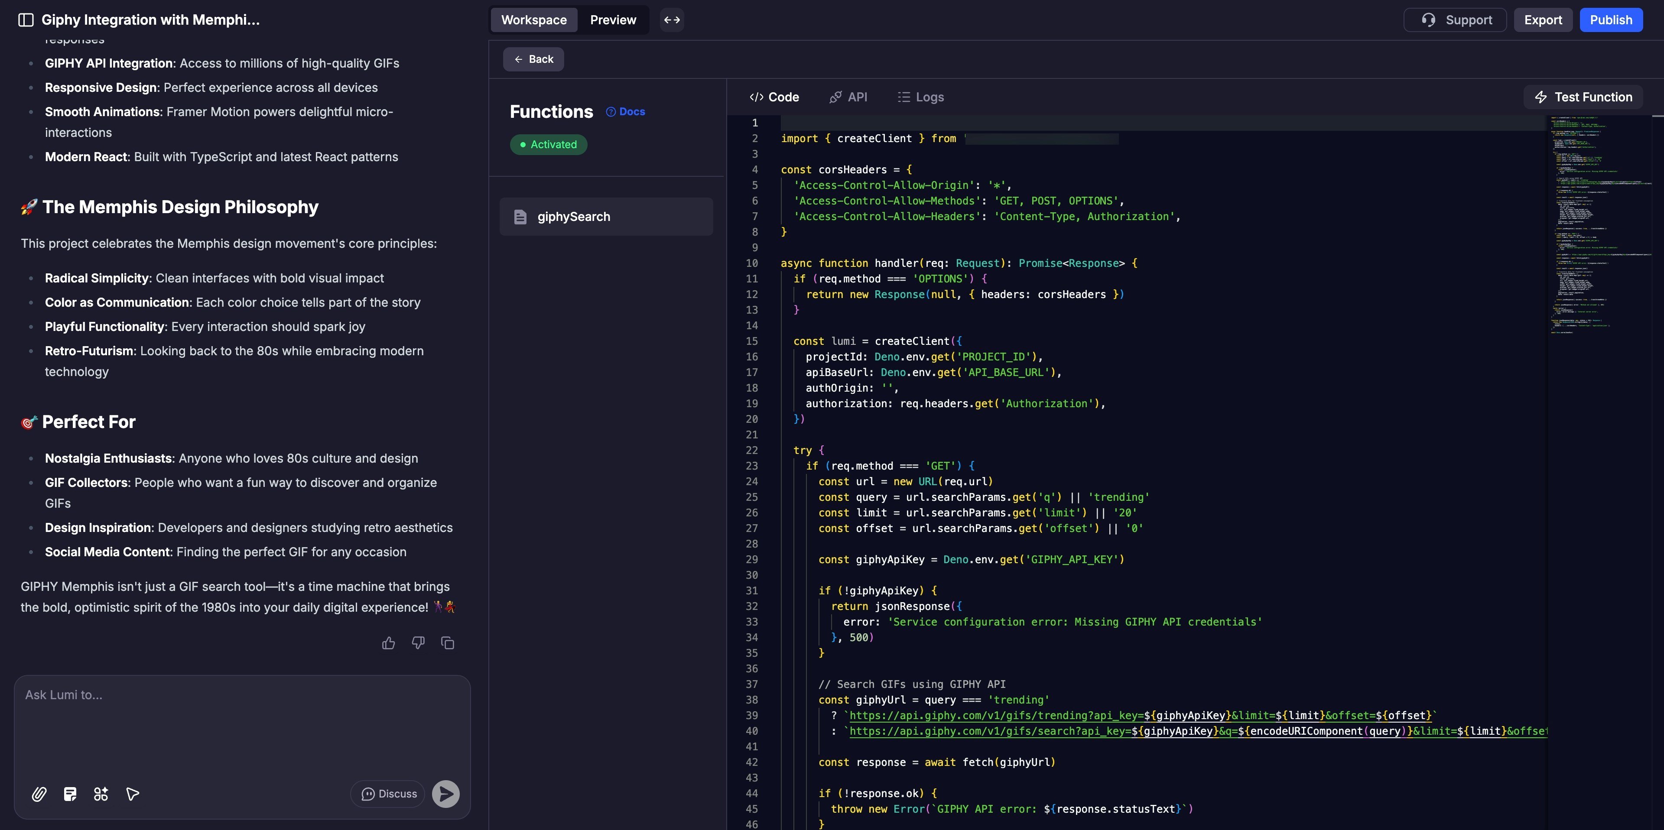Toggle the left sidebar panel icon
The width and height of the screenshot is (1664, 830).
pyautogui.click(x=26, y=20)
